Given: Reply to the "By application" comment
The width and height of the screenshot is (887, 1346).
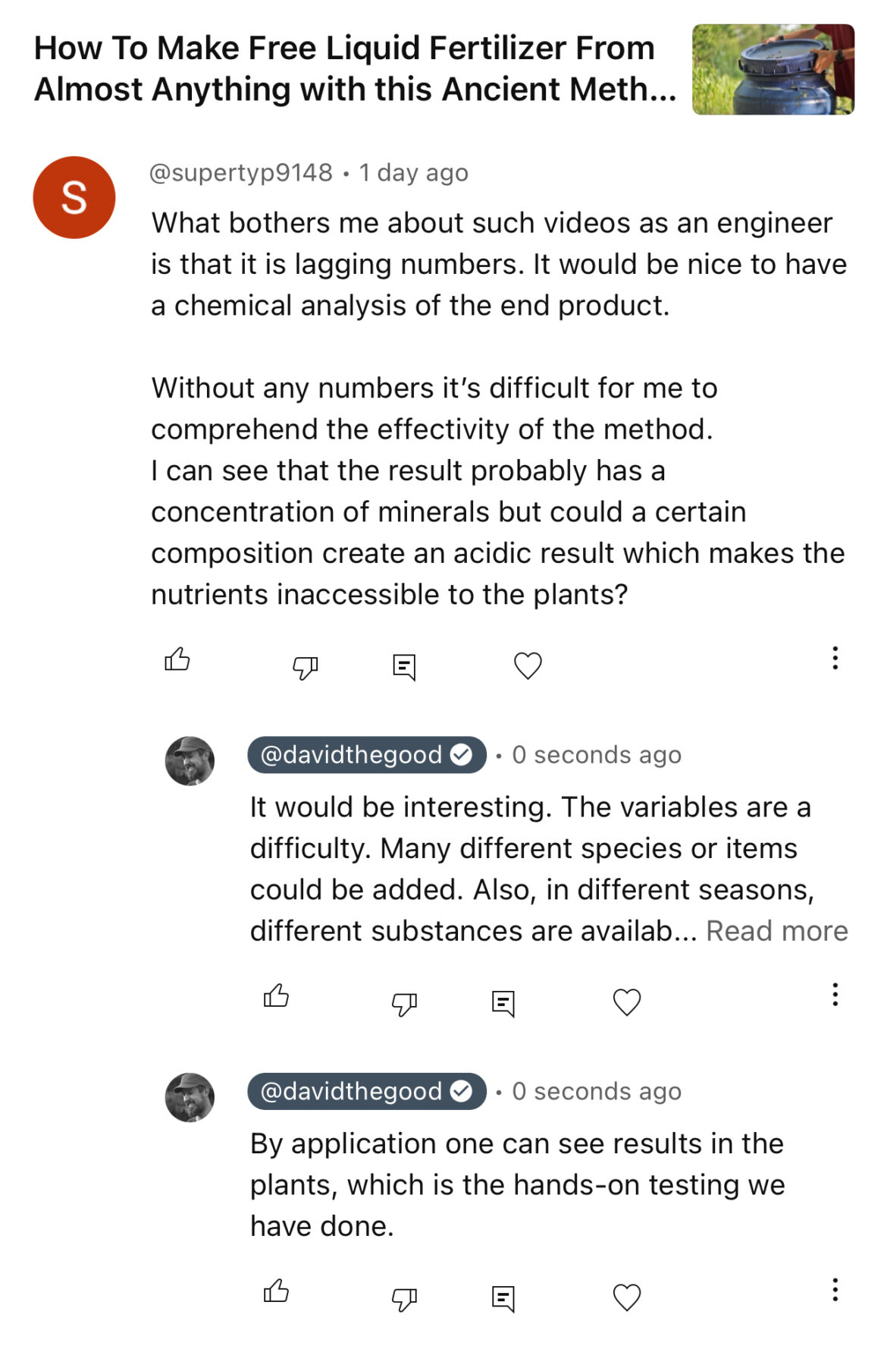Looking at the screenshot, I should click(503, 1298).
